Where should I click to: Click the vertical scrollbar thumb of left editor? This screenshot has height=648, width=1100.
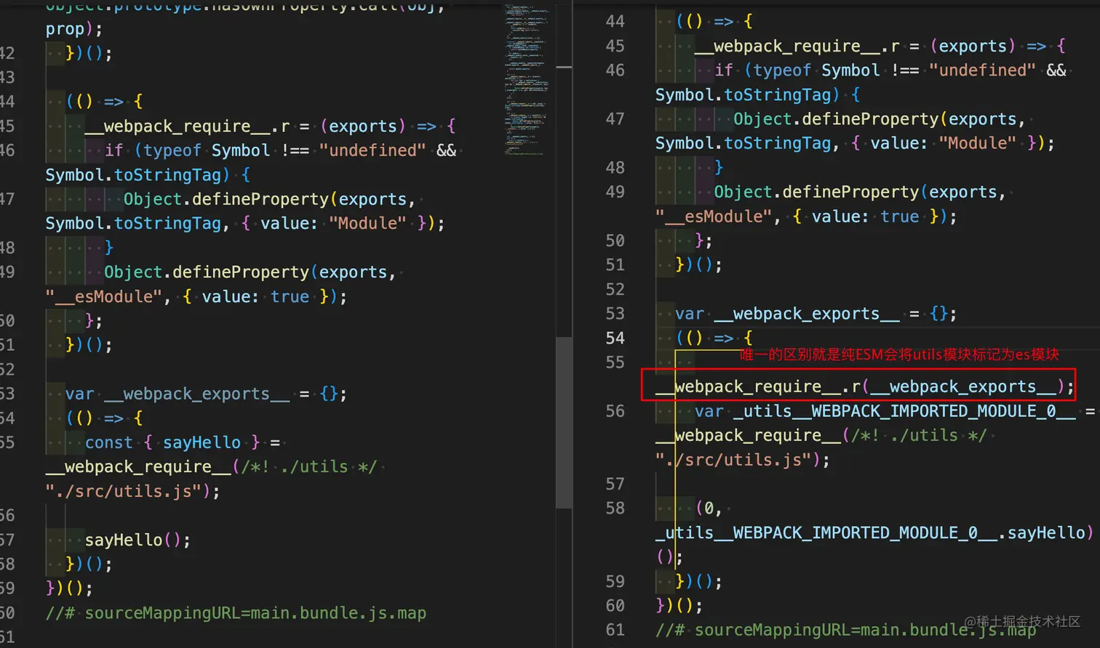pos(564,422)
